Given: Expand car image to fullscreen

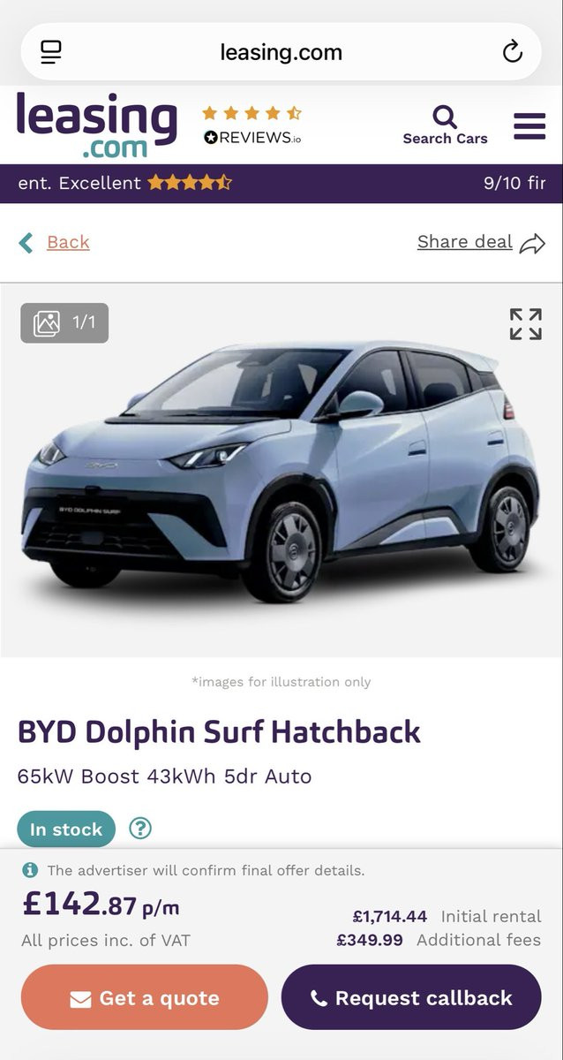Looking at the screenshot, I should pyautogui.click(x=526, y=324).
